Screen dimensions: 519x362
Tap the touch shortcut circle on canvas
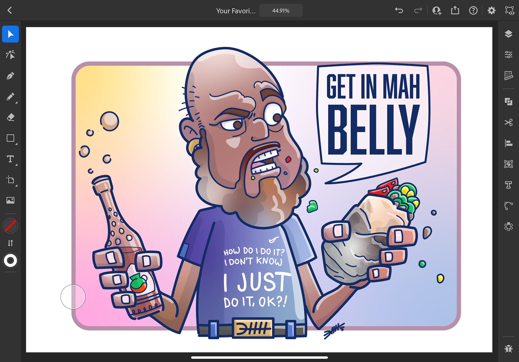tap(73, 297)
